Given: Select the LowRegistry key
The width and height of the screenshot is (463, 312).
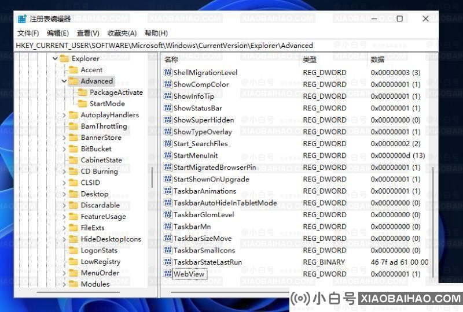Looking at the screenshot, I should click(100, 262).
